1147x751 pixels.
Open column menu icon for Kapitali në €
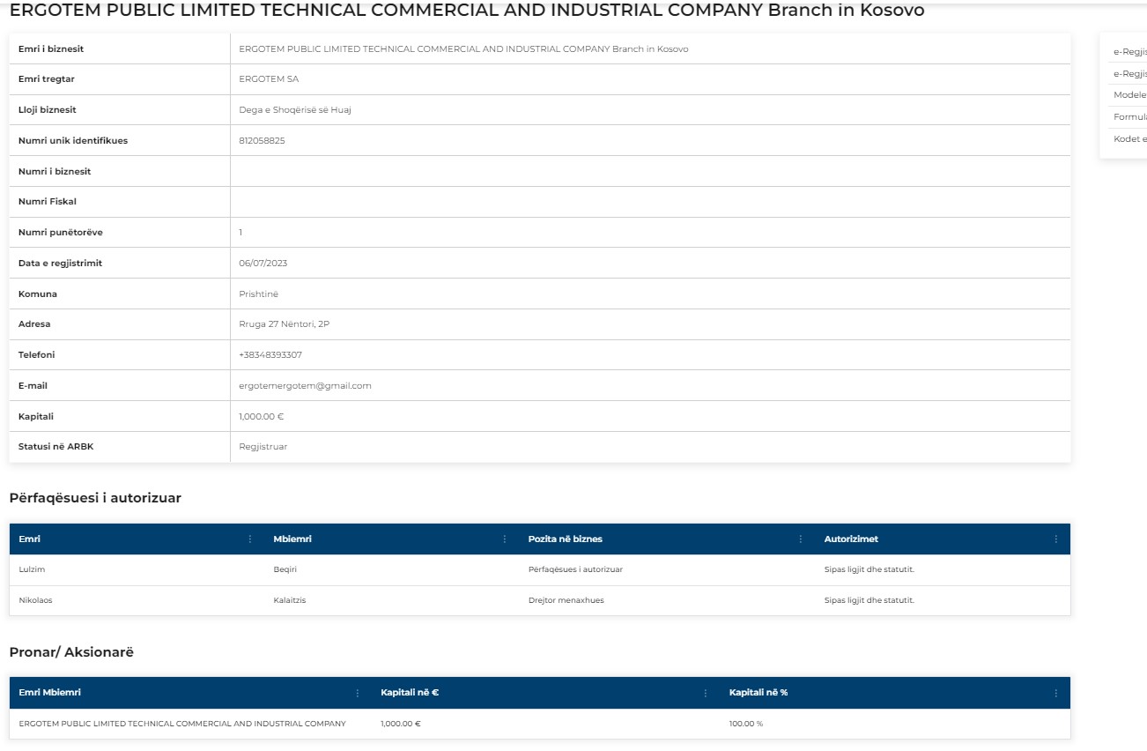(x=706, y=694)
